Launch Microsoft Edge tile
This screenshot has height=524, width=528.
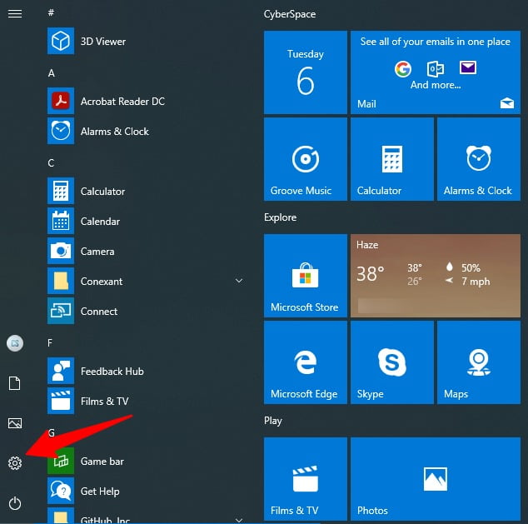pyautogui.click(x=306, y=362)
